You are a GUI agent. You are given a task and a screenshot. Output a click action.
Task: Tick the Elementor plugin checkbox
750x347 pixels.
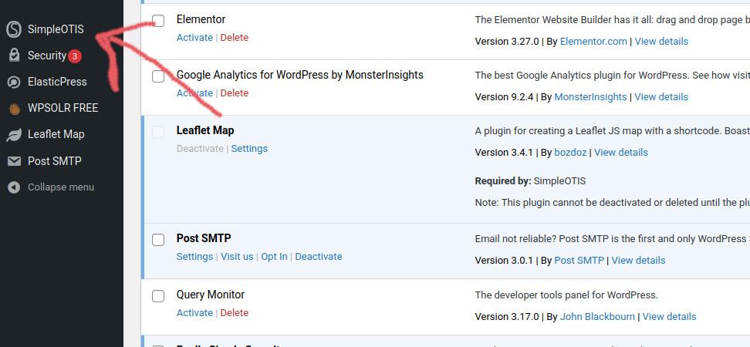pos(158,21)
